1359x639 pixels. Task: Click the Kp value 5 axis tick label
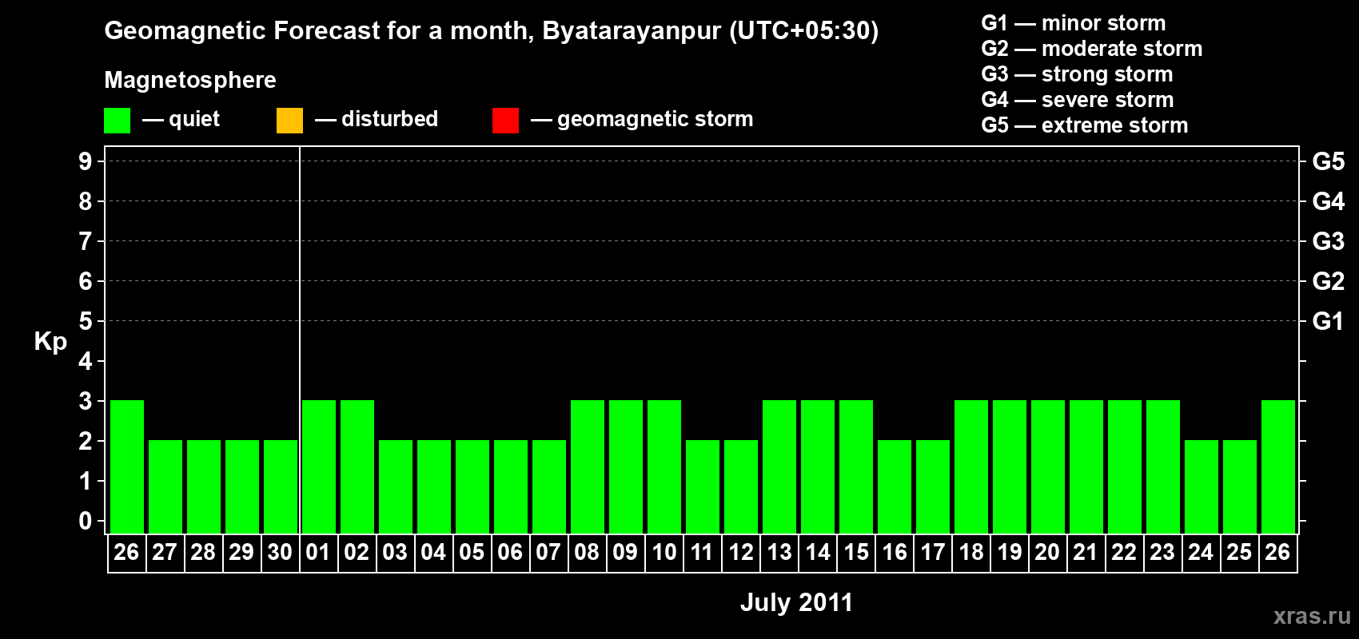[x=86, y=321]
